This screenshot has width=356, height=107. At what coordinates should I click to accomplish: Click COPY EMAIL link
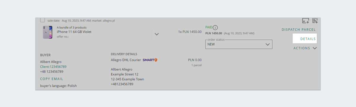(52, 79)
